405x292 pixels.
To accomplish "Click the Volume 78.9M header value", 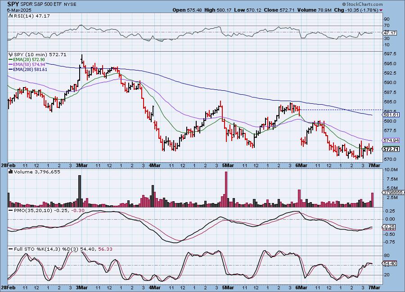I will 315,10.
